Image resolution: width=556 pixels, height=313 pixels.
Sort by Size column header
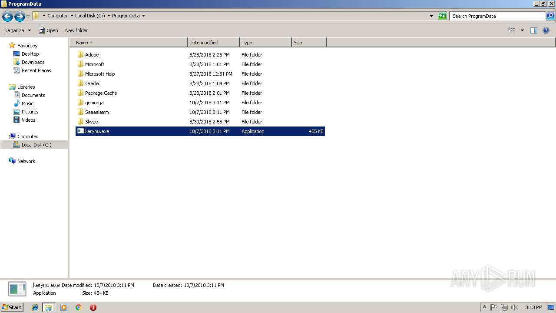(x=309, y=43)
